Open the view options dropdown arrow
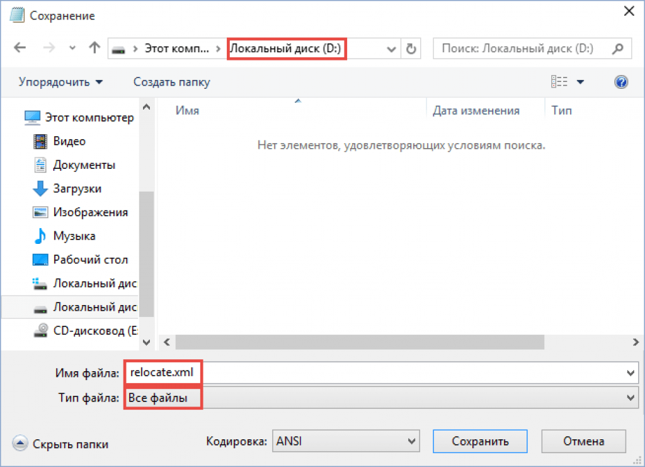Image resolution: width=645 pixels, height=467 pixels. 580,82
